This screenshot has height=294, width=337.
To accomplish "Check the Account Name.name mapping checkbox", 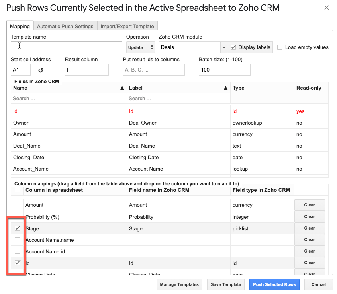I will 17,240.
